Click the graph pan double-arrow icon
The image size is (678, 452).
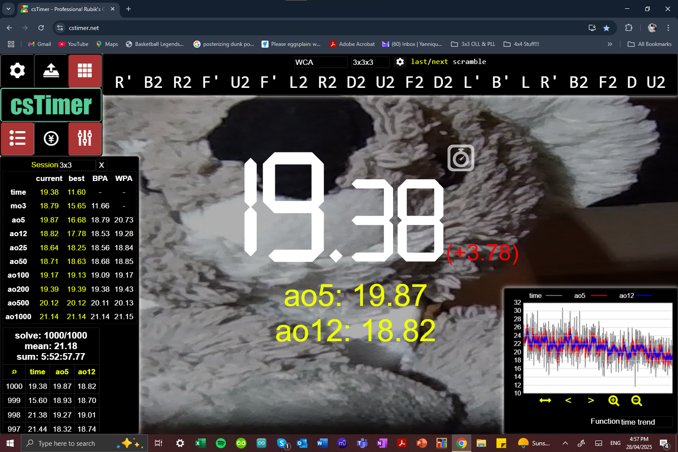point(545,400)
